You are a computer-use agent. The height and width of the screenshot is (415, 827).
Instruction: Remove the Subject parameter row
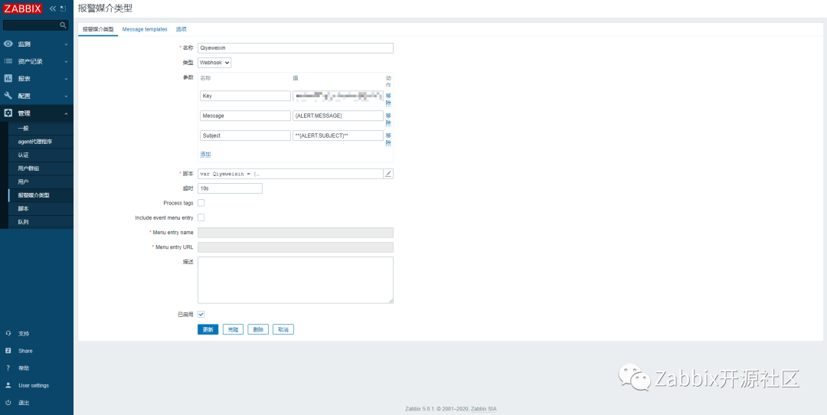click(x=388, y=139)
